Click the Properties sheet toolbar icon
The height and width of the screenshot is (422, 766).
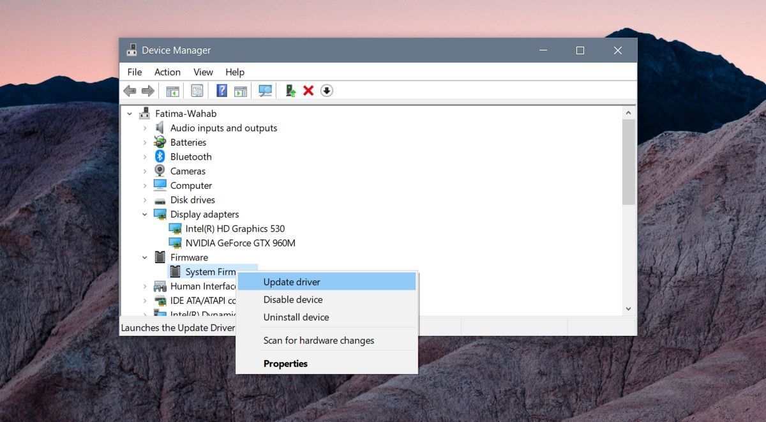click(x=197, y=91)
